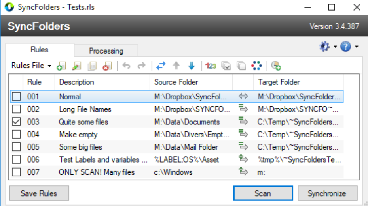Viewport: 368px width, 206px height.
Task: Uncheck rule 003 Quite some files
Action: point(17,122)
